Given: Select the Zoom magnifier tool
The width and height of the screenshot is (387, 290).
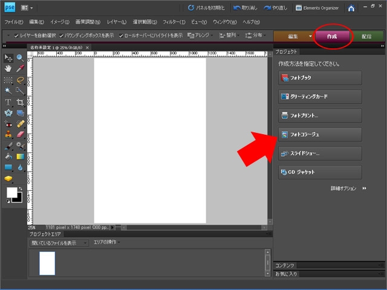Looking at the screenshot, I should click(20, 58).
